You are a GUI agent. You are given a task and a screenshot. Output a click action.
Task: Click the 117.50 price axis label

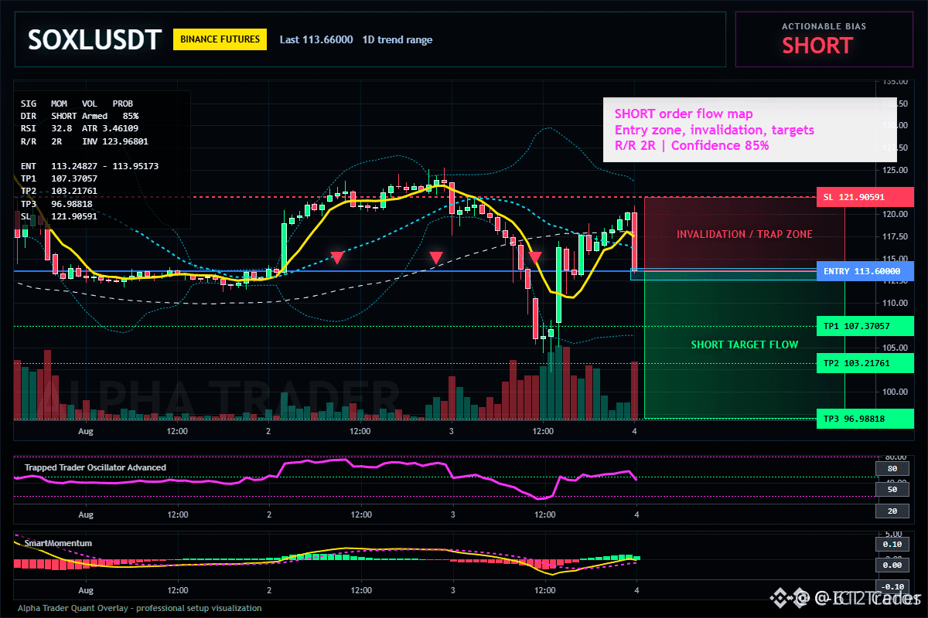coord(895,236)
